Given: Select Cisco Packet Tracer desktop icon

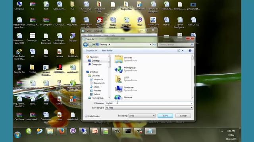Looking at the screenshot, I should pos(19,54).
